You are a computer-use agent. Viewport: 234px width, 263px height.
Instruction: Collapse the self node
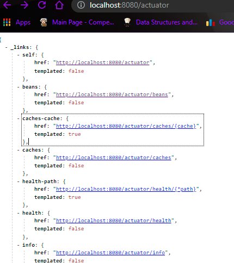point(19,55)
